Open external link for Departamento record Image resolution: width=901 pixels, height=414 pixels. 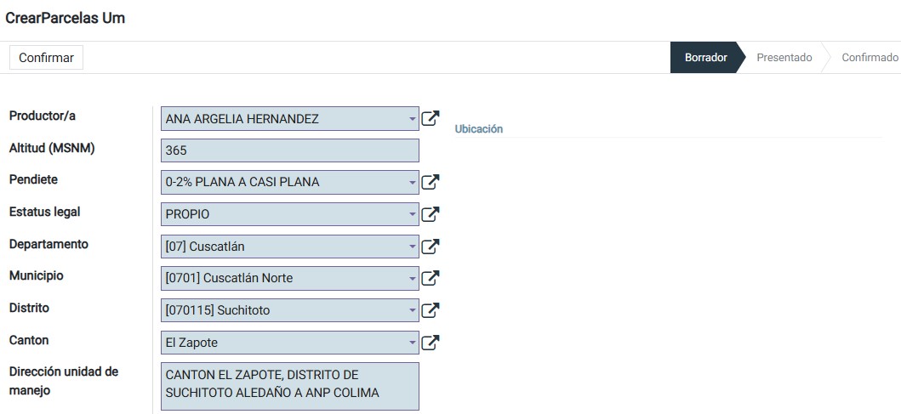[431, 247]
